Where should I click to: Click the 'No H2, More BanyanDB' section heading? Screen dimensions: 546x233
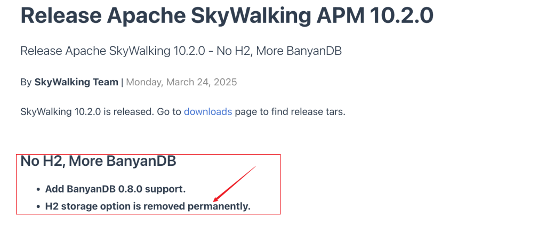(x=99, y=161)
